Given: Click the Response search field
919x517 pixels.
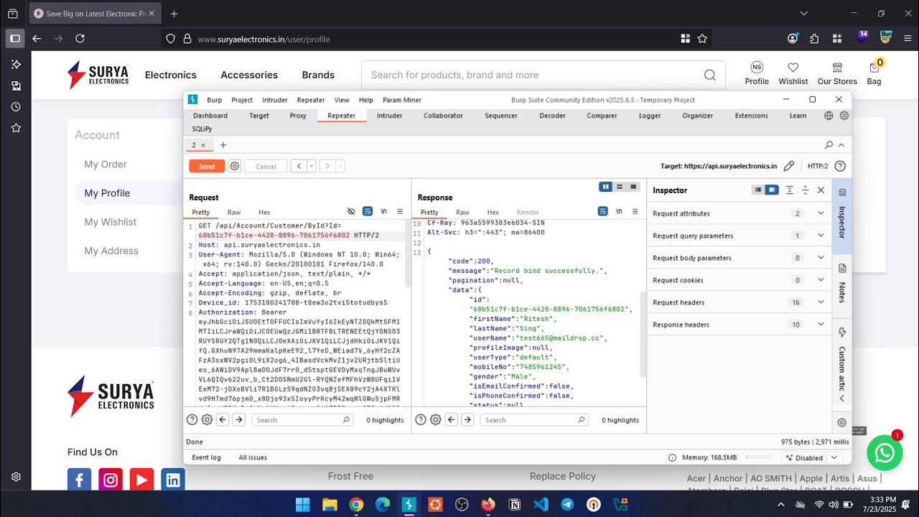Looking at the screenshot, I should point(534,420).
